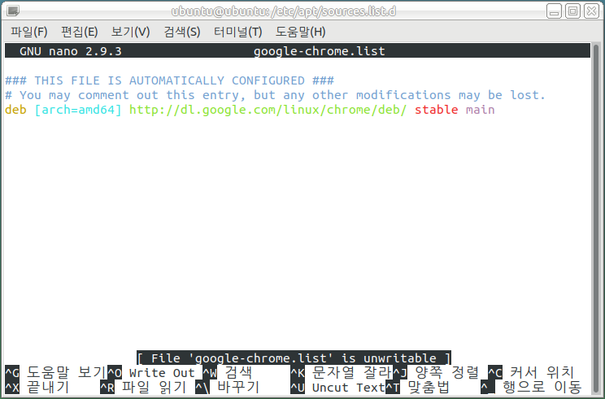Click the google-chrome.list filename in nano header

click(320, 51)
